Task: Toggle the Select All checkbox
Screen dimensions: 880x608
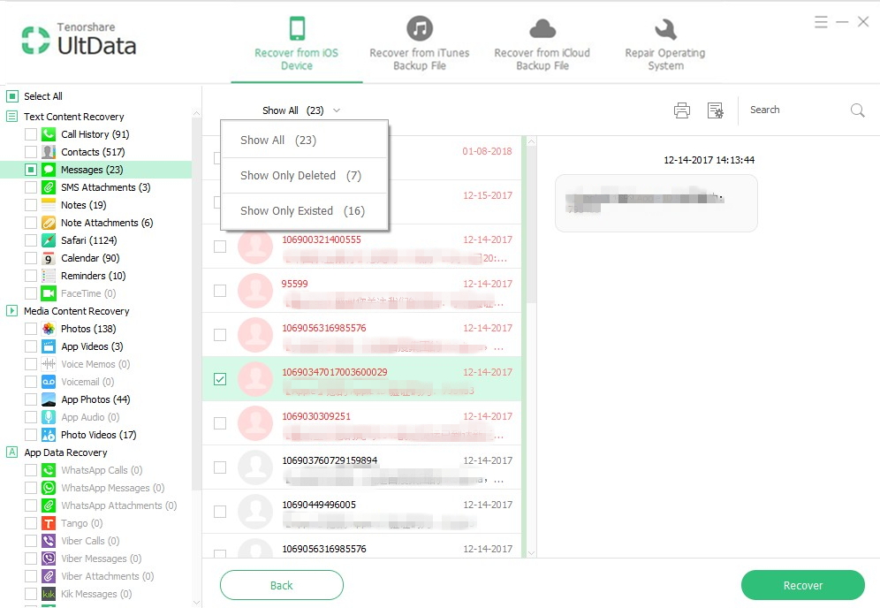Action: (x=12, y=96)
